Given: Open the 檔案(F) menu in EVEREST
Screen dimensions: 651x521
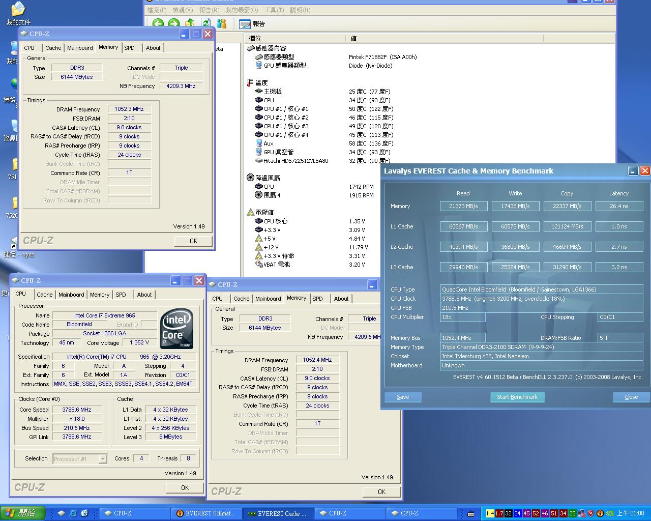Looking at the screenshot, I should (157, 10).
